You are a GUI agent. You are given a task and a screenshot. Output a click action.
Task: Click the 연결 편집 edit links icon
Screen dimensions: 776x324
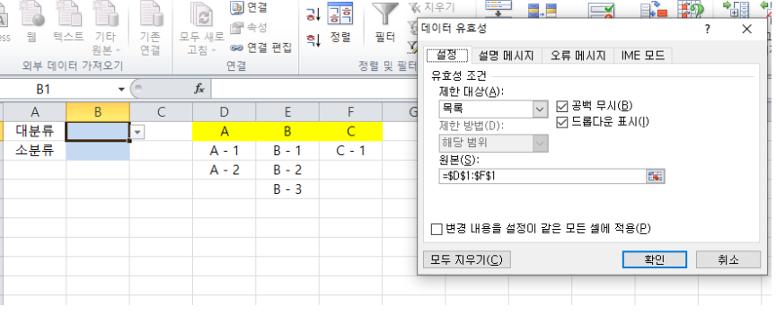237,48
